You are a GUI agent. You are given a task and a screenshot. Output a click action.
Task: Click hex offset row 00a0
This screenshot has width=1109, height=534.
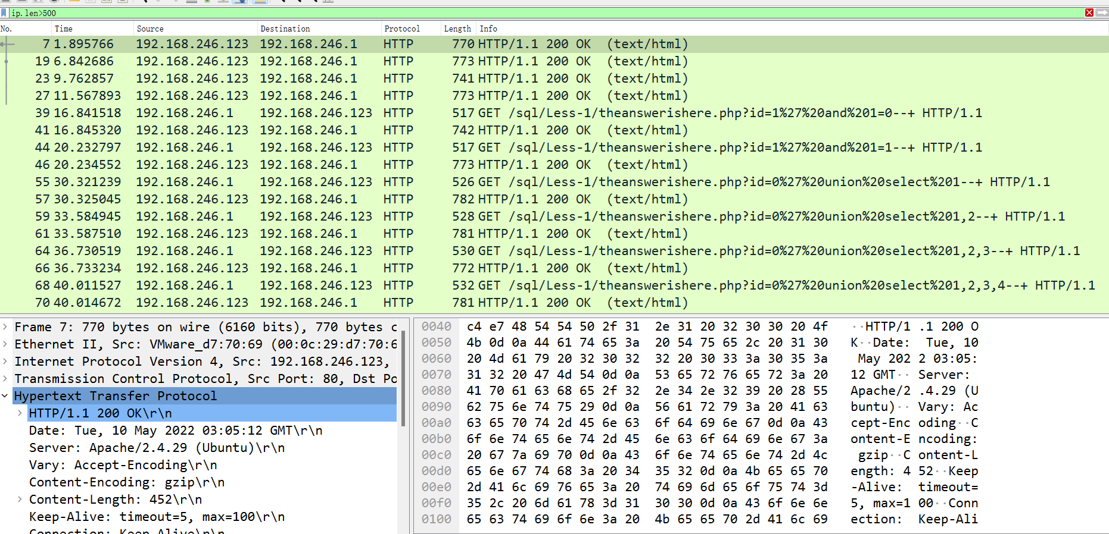[437, 423]
